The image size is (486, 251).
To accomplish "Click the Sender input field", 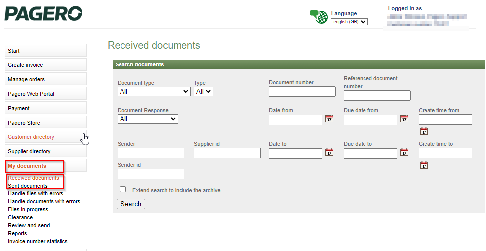I will (151, 153).
